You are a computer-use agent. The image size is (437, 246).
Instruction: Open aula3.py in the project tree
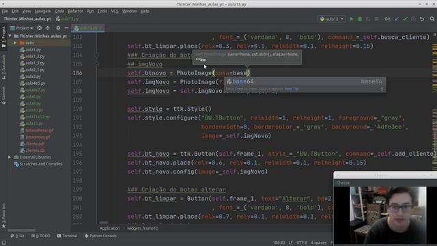pos(31,77)
